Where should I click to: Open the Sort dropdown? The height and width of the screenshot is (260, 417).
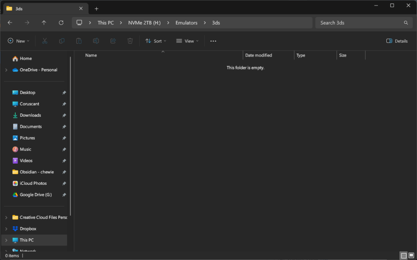click(x=156, y=41)
